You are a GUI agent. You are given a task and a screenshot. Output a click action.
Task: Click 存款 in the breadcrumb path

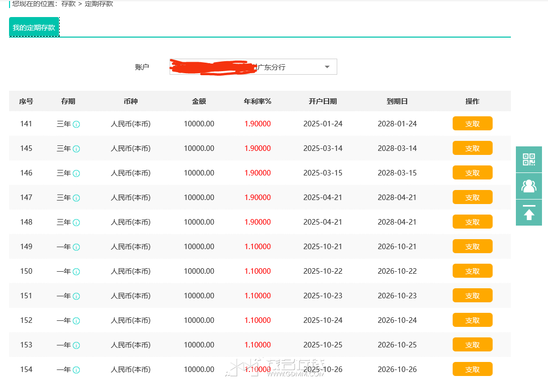click(68, 4)
